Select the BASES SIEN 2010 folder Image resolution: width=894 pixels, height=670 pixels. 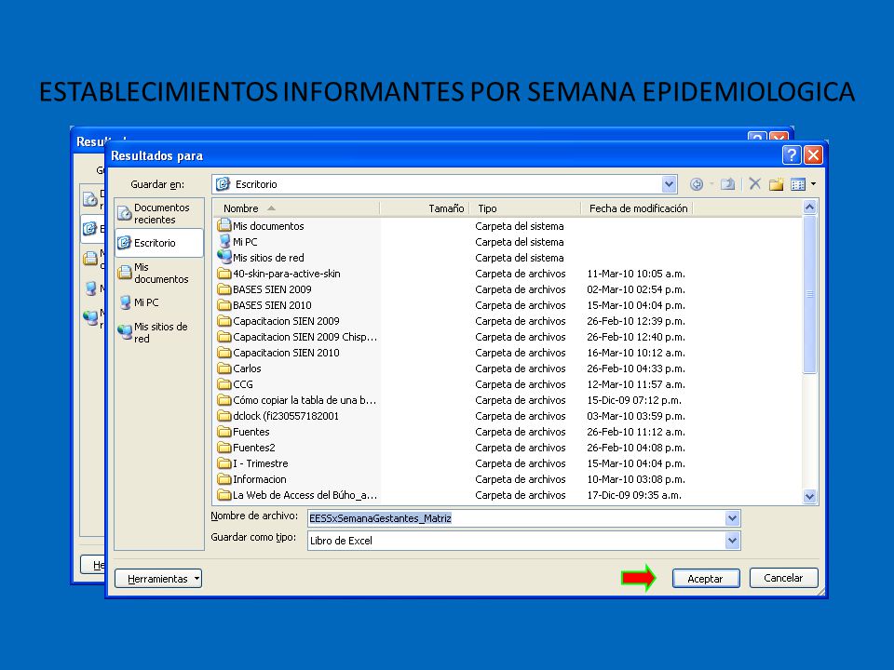pyautogui.click(x=264, y=305)
